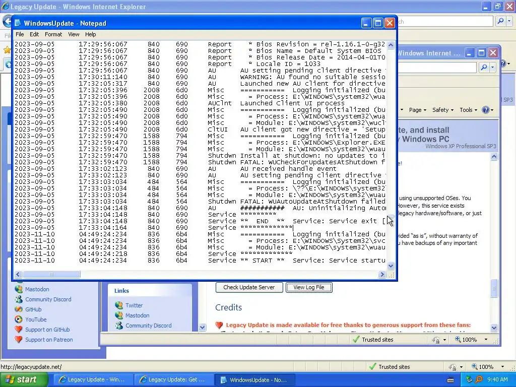Click the web page scrollbar down arrow in the smaller browser
The image size is (516, 387).
pyautogui.click(x=494, y=328)
